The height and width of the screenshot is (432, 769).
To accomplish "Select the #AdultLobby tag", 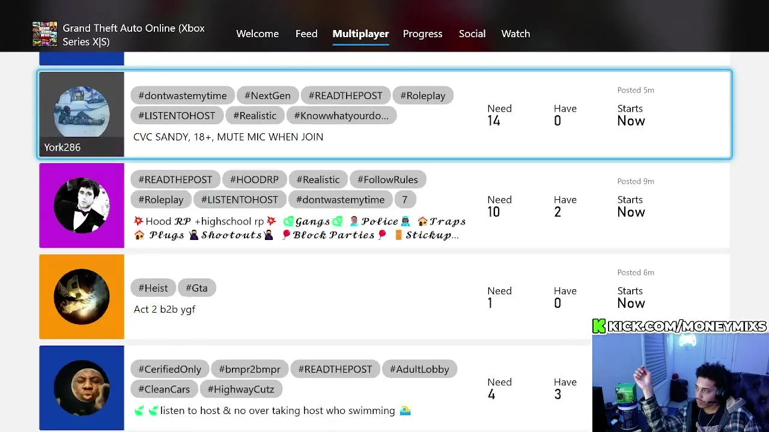I will [x=419, y=369].
